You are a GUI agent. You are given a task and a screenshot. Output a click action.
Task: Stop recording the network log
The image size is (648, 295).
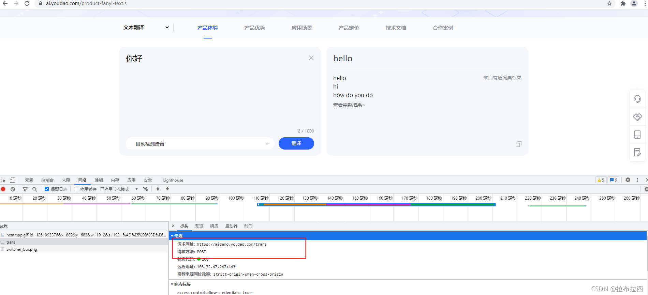click(x=3, y=189)
